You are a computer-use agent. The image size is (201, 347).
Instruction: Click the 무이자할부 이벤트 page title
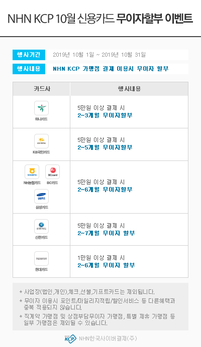(x=155, y=19)
